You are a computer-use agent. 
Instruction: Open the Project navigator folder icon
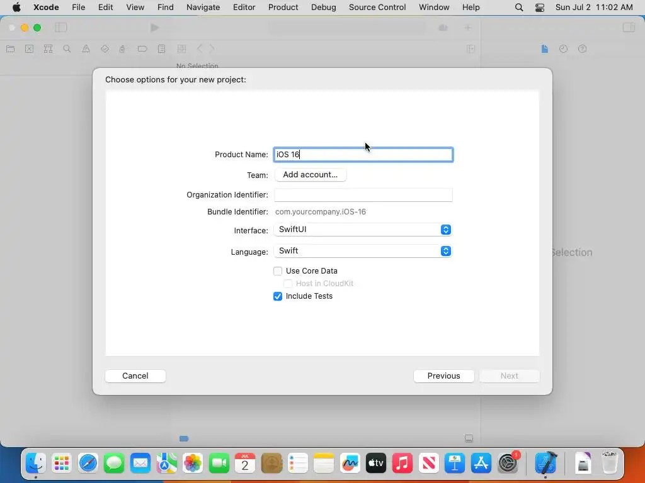11,49
